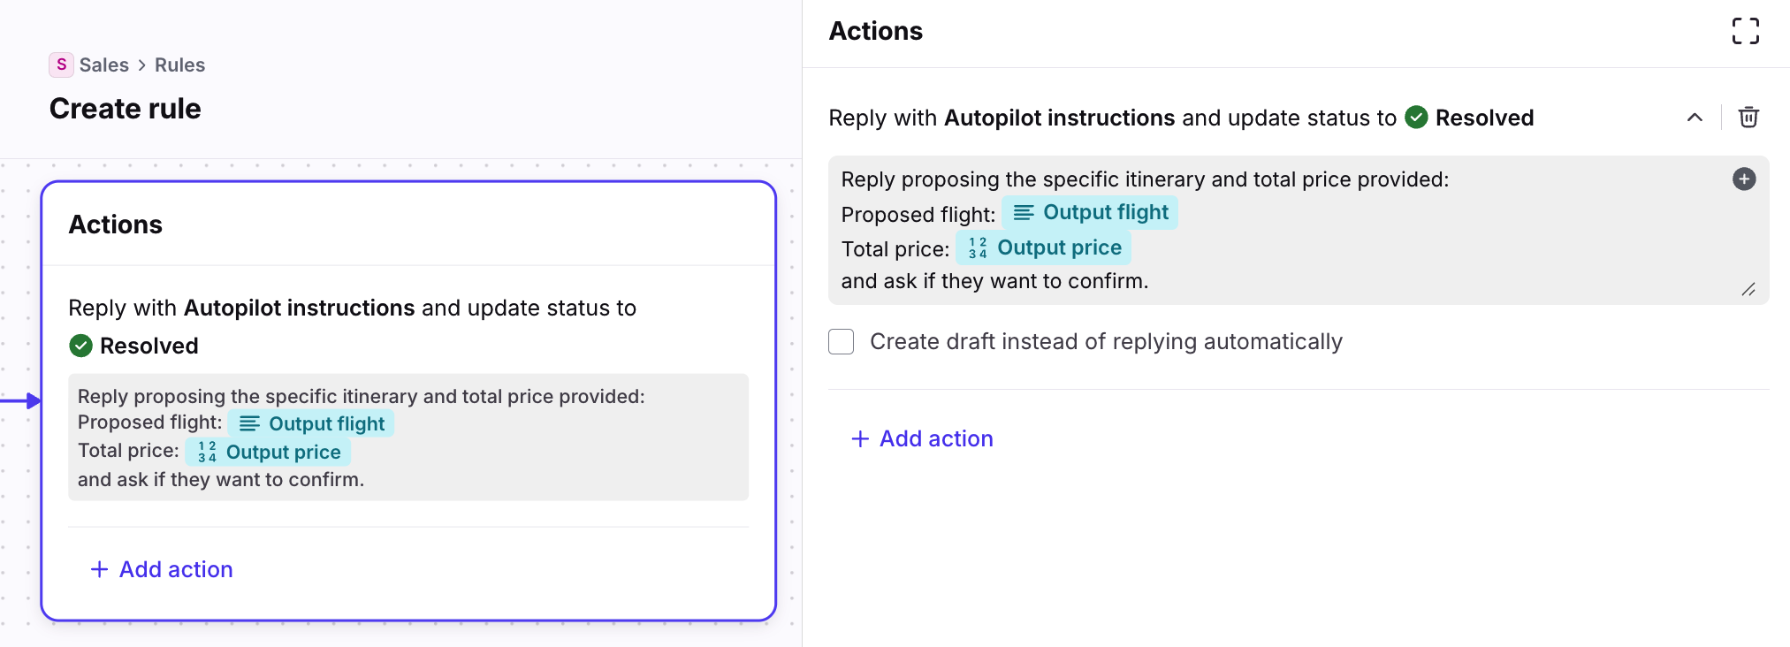Click the green Resolved check icon in right panel

1416,118
